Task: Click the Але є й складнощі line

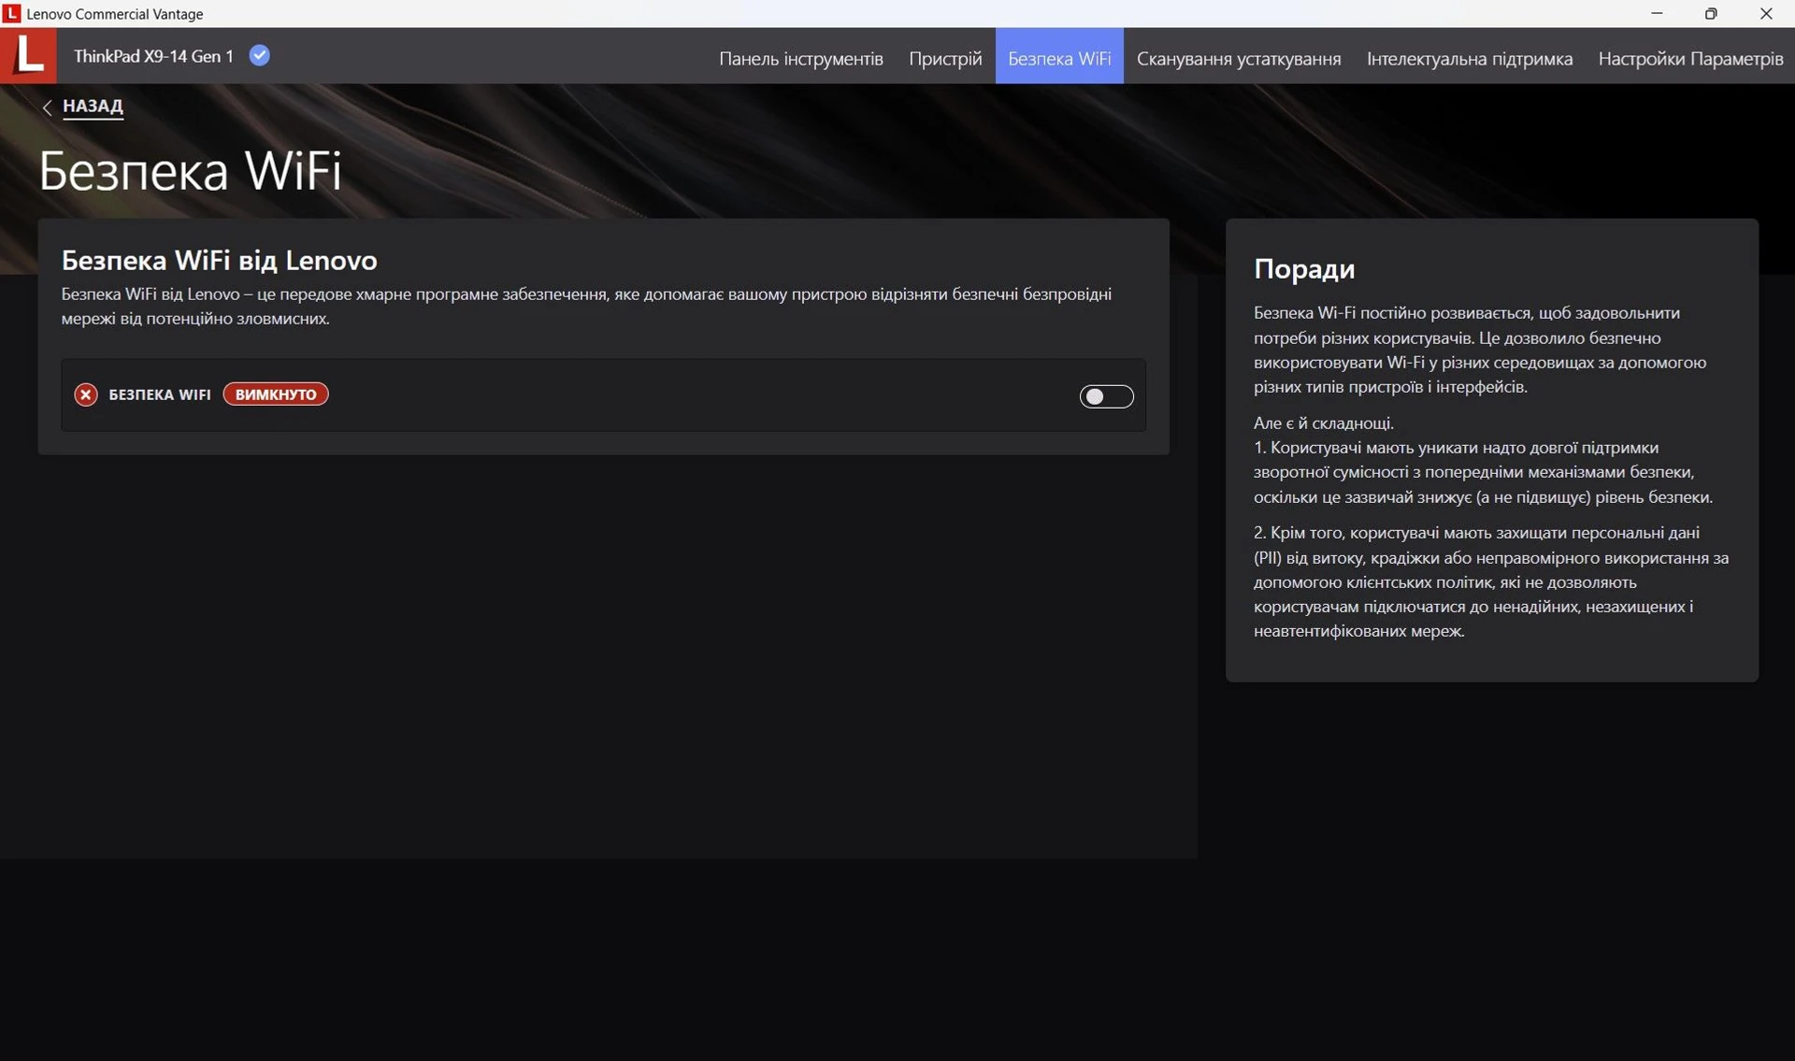Action: pos(1324,423)
